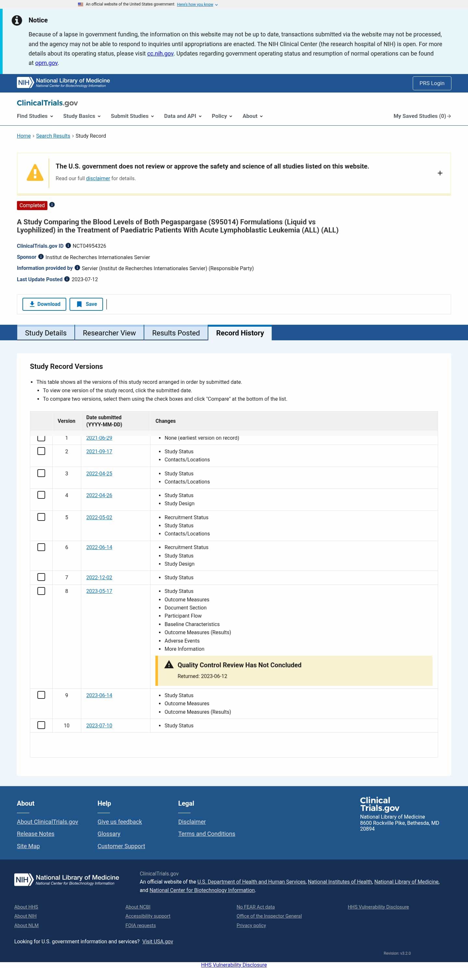The width and height of the screenshot is (468, 968).
Task: Open FOIA requests footer link
Action: click(x=141, y=925)
